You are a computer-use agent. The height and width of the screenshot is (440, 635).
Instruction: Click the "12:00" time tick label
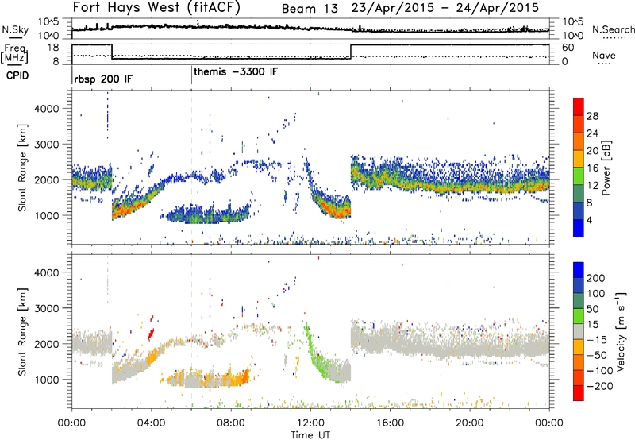pos(310,423)
